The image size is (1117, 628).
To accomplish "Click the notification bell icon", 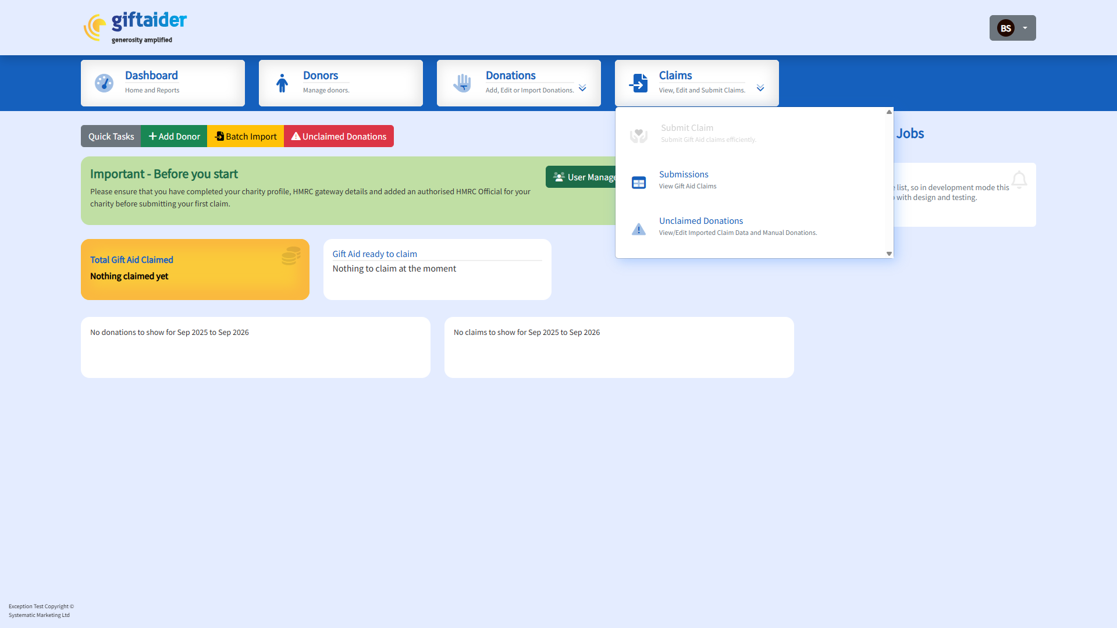I will click(1019, 180).
